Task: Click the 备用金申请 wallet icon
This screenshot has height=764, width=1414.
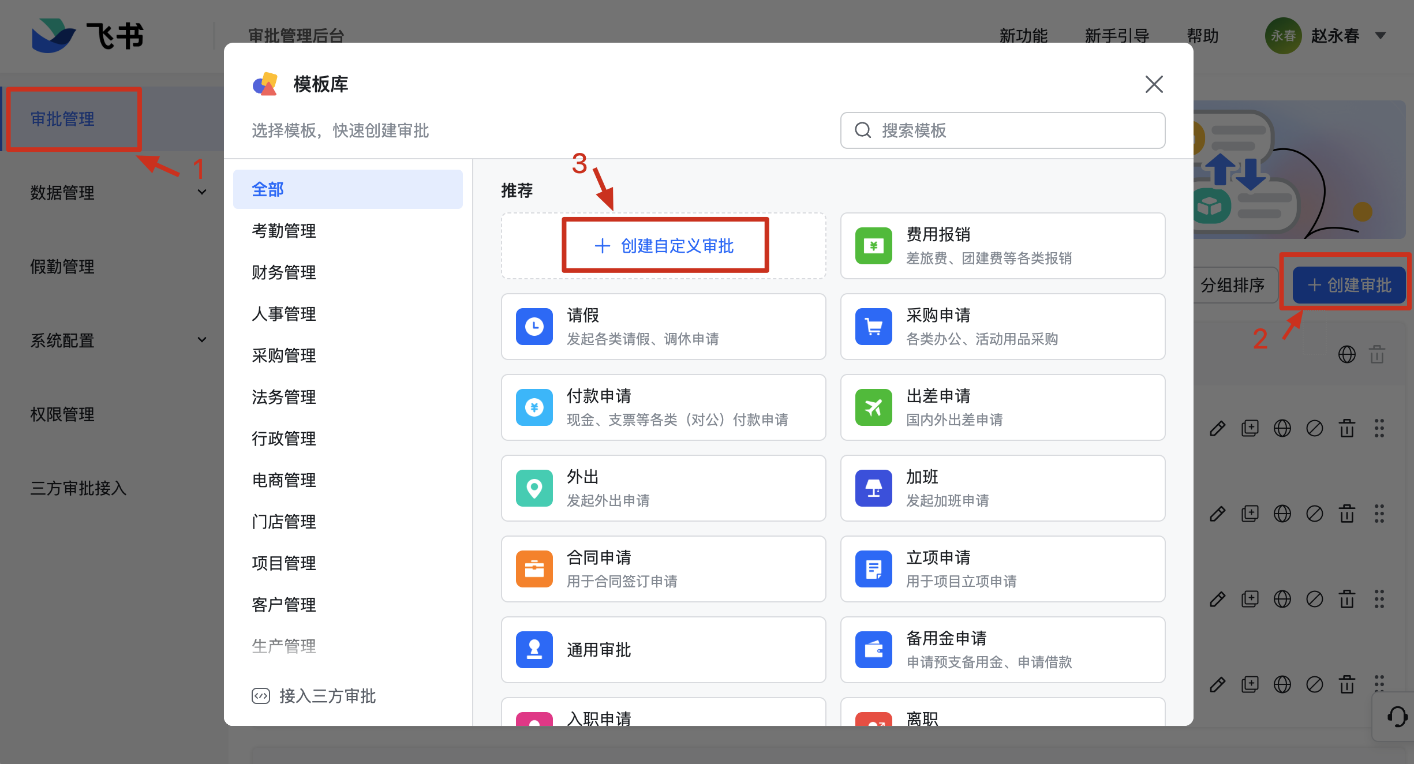Action: [873, 650]
